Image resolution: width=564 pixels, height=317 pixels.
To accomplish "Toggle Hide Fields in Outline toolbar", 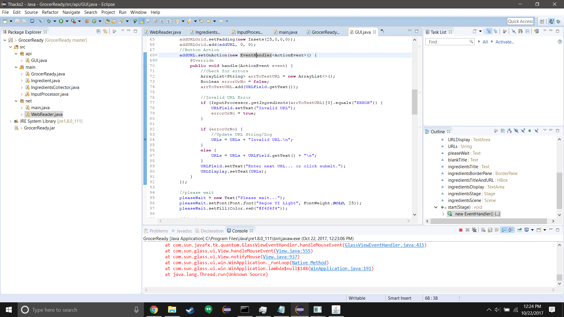I will pyautogui.click(x=516, y=131).
